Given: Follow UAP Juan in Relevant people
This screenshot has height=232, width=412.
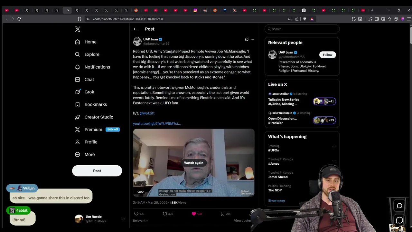Looking at the screenshot, I should (328, 55).
